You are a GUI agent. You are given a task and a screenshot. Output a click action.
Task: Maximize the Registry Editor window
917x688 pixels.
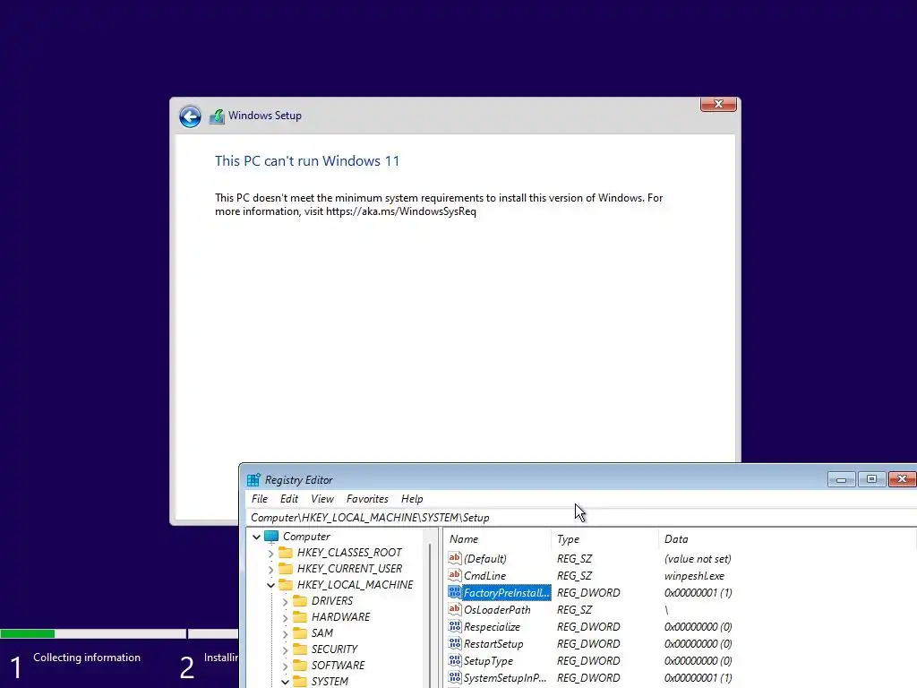click(871, 479)
